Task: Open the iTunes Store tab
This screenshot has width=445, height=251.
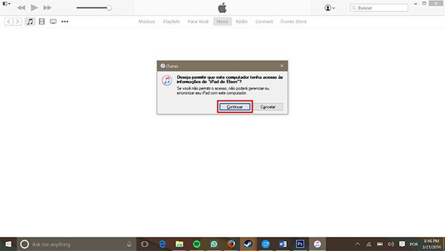Action: (x=294, y=21)
